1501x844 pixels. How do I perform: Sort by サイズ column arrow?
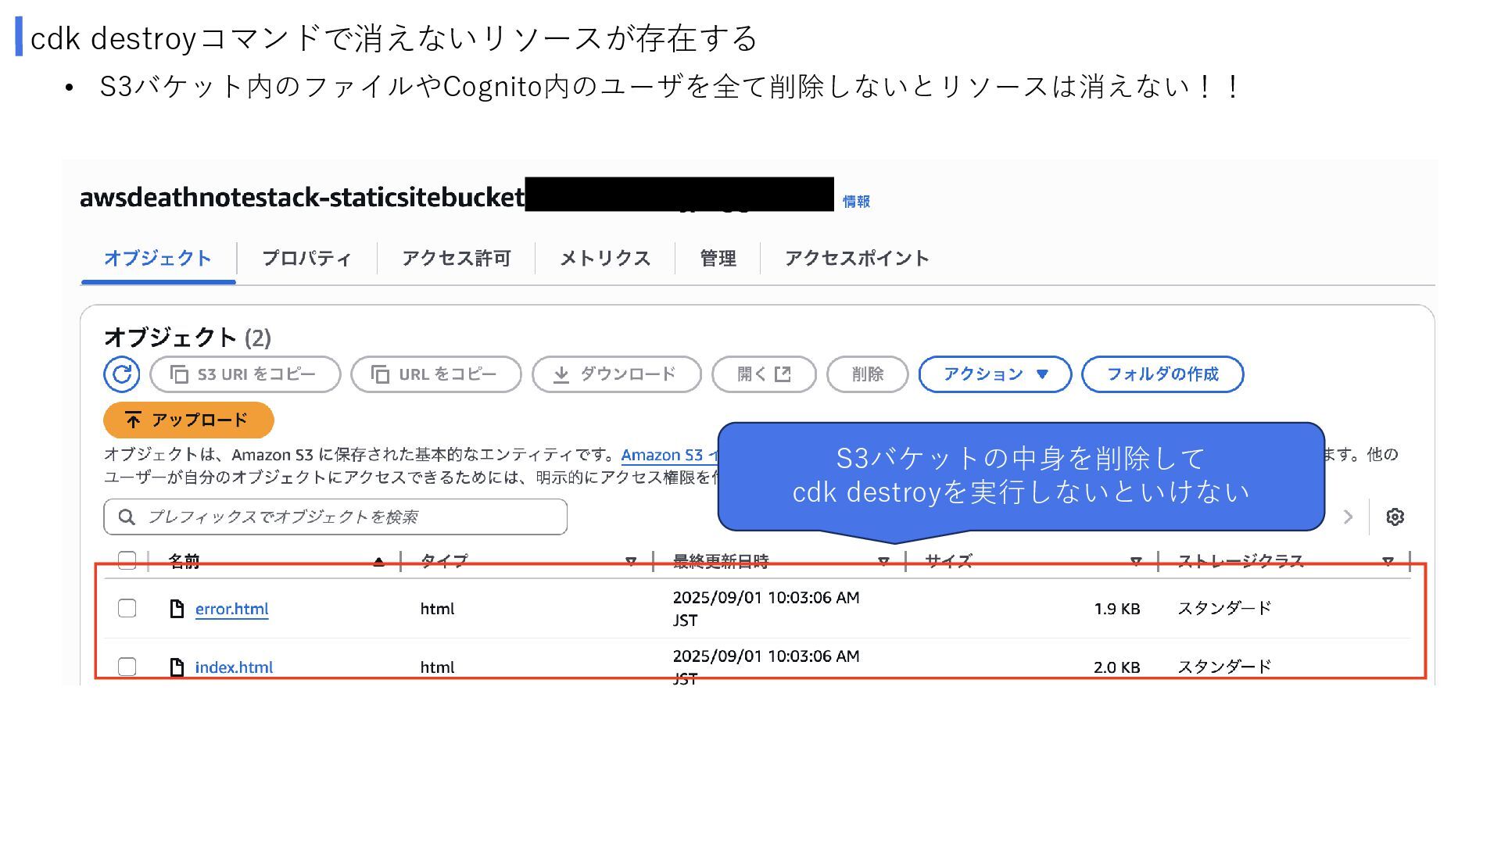(x=1136, y=561)
